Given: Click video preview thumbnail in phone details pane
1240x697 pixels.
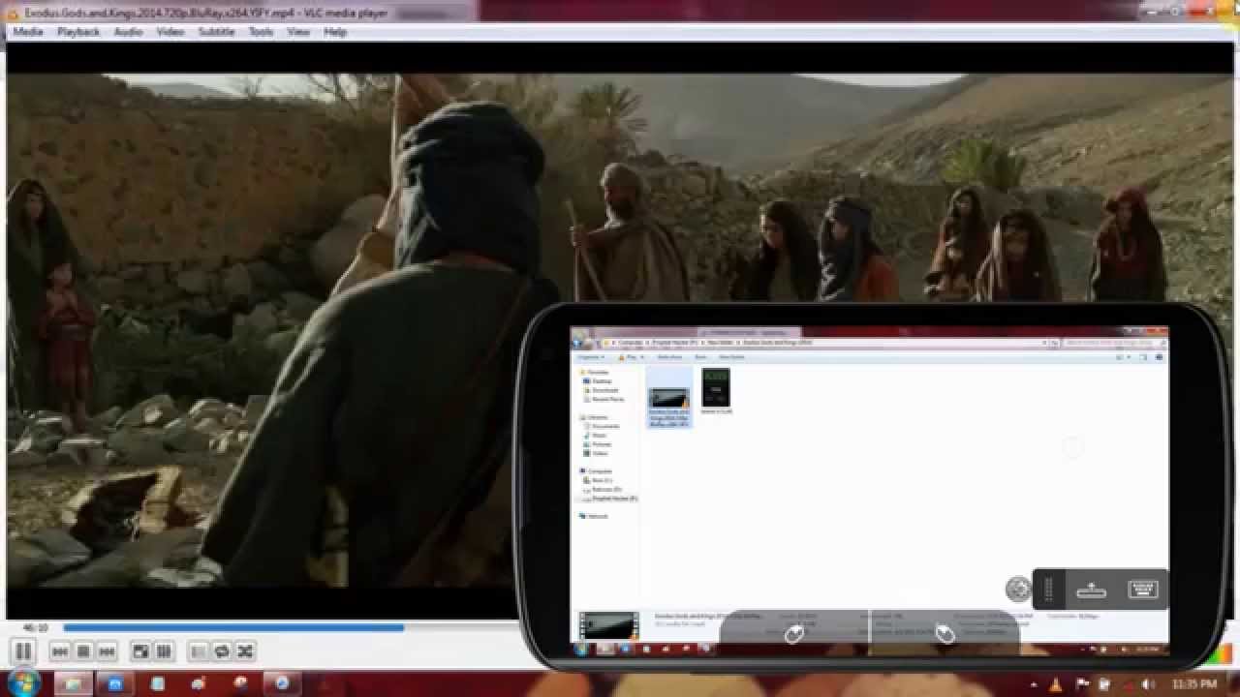Looking at the screenshot, I should click(608, 625).
